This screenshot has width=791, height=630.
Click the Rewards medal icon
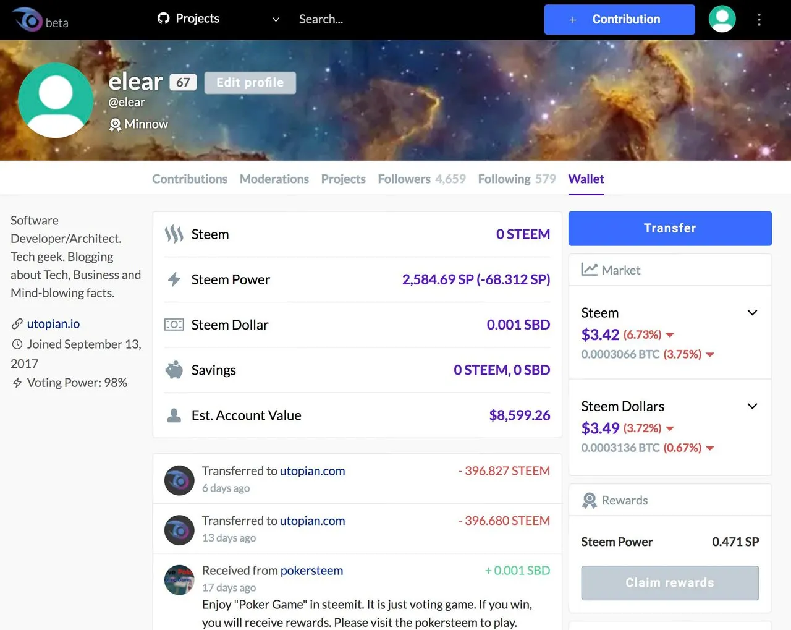(x=590, y=500)
